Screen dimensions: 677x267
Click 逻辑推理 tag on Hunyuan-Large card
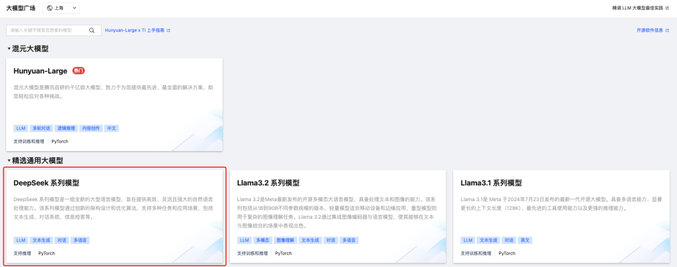coord(66,128)
